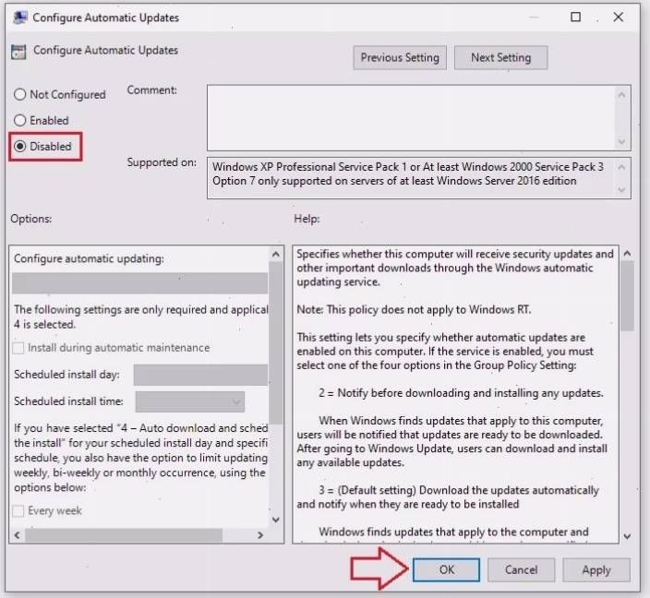Click the Supported on text 'Windows XP Professional'

274,167
